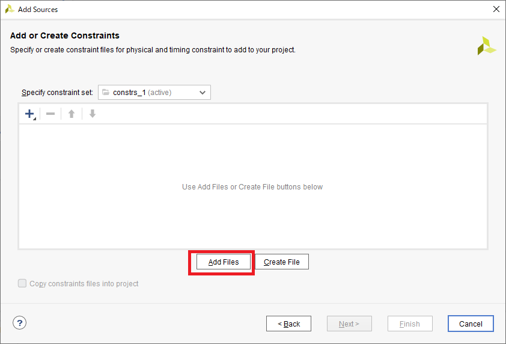Click the minus remove icon in toolbar
506x344 pixels.
(x=50, y=114)
